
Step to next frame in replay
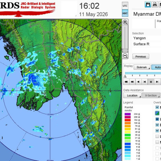157,82
